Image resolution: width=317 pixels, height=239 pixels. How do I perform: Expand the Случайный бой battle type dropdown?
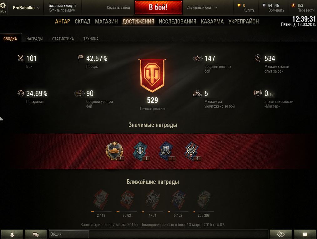pos(202,8)
